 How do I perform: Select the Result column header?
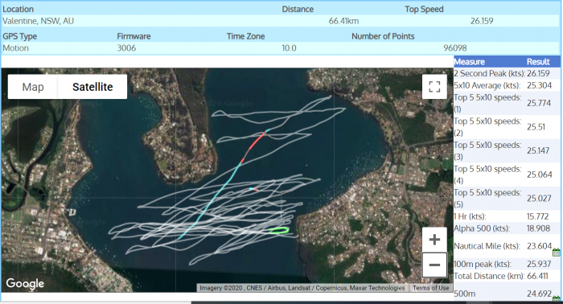[x=538, y=62]
